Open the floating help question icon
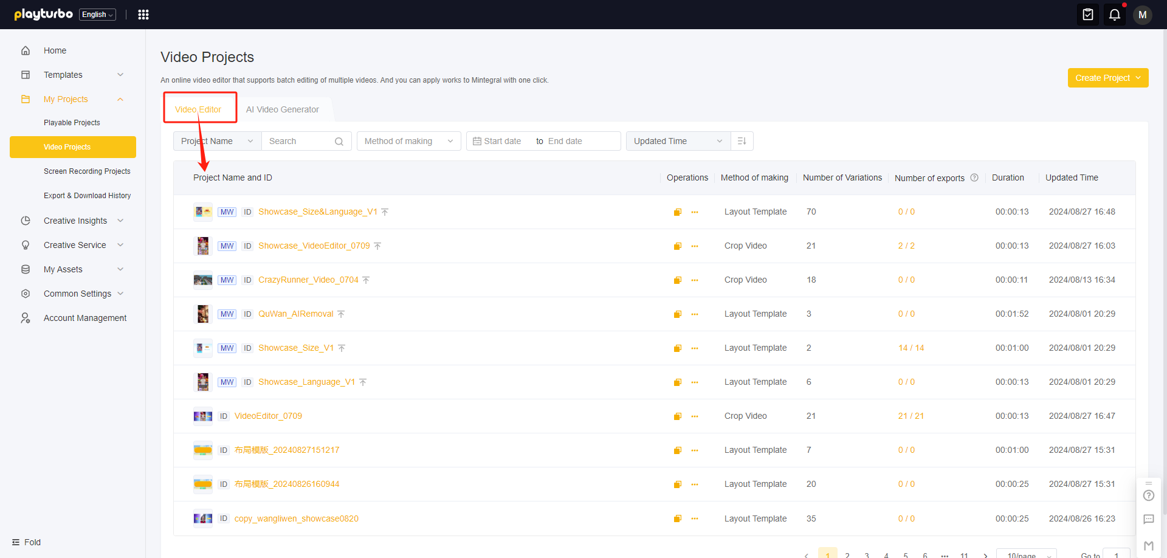The image size is (1167, 558). [x=1148, y=495]
